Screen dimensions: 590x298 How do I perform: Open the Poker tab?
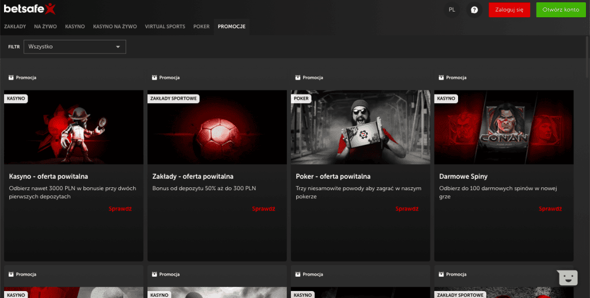pos(201,27)
